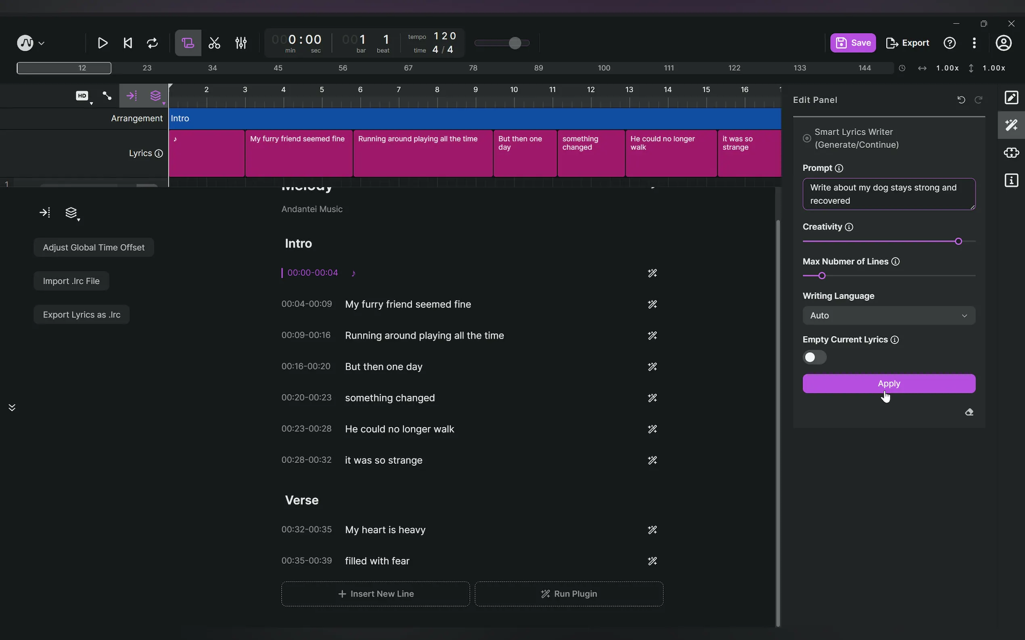Click the Prompt text input field
The image size is (1025, 640).
889,194
